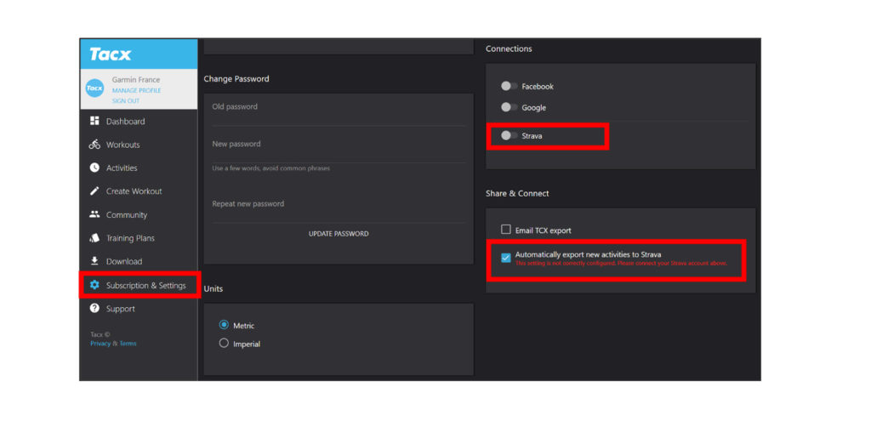The width and height of the screenshot is (871, 421).
Task: Click the Activities clock icon
Action: pyautogui.click(x=94, y=168)
